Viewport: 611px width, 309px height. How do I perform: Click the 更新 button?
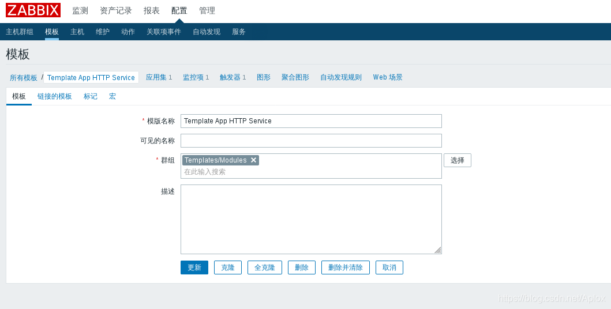click(194, 267)
